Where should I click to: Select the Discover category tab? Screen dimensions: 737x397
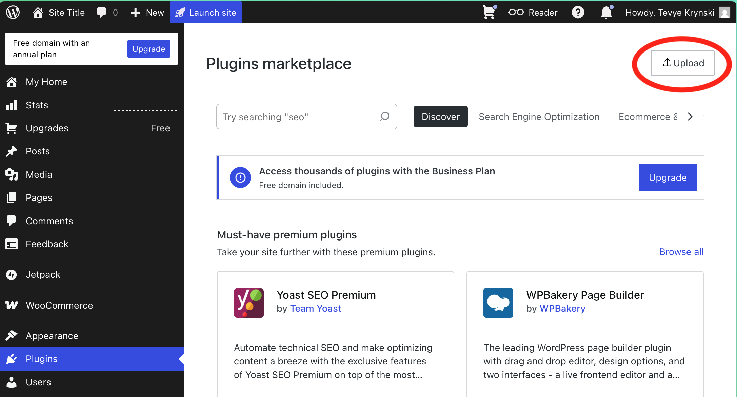440,117
